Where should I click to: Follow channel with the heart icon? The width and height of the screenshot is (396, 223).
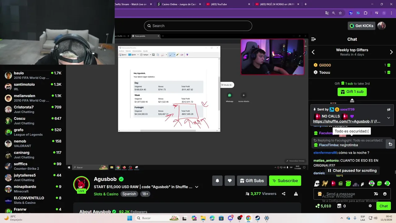230,181
